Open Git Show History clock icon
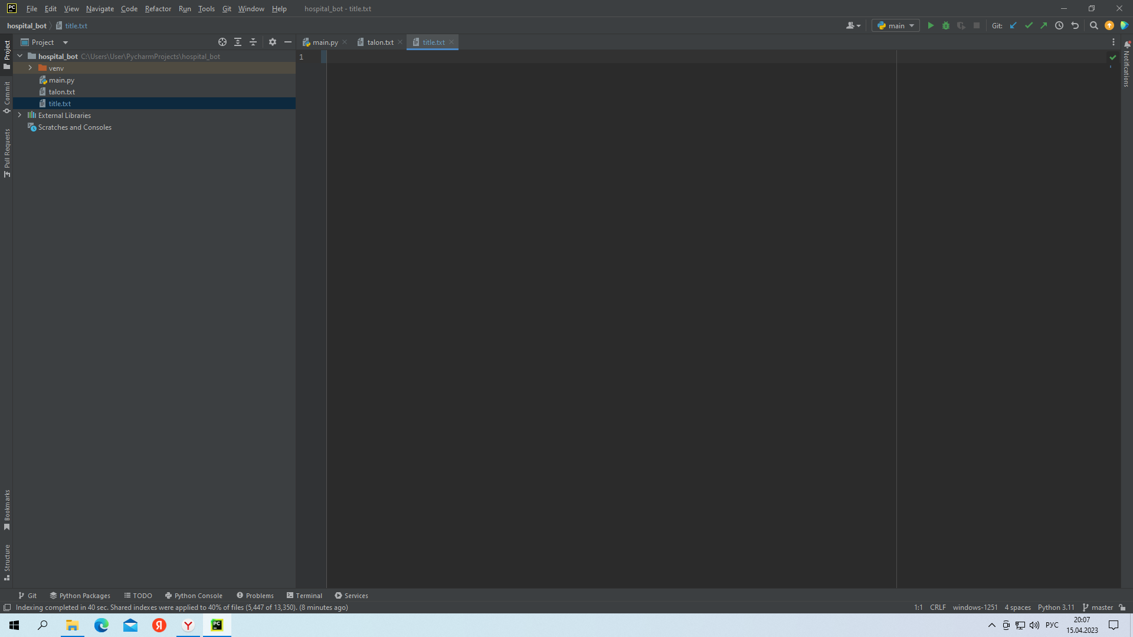This screenshot has width=1133, height=637. 1059,25
